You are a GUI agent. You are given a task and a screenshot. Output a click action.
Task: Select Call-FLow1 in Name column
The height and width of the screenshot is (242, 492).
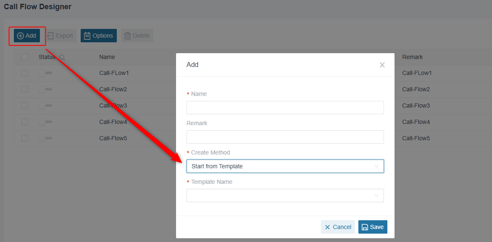pos(114,73)
